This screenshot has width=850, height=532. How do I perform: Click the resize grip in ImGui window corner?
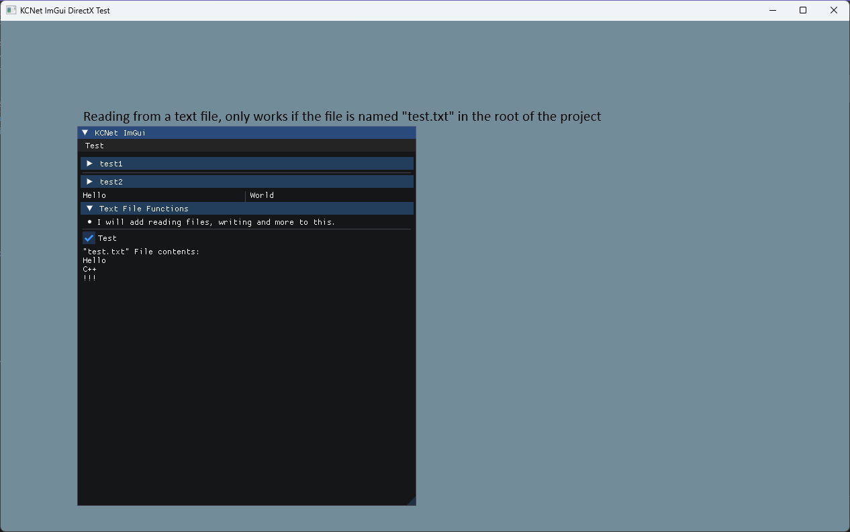click(x=411, y=500)
